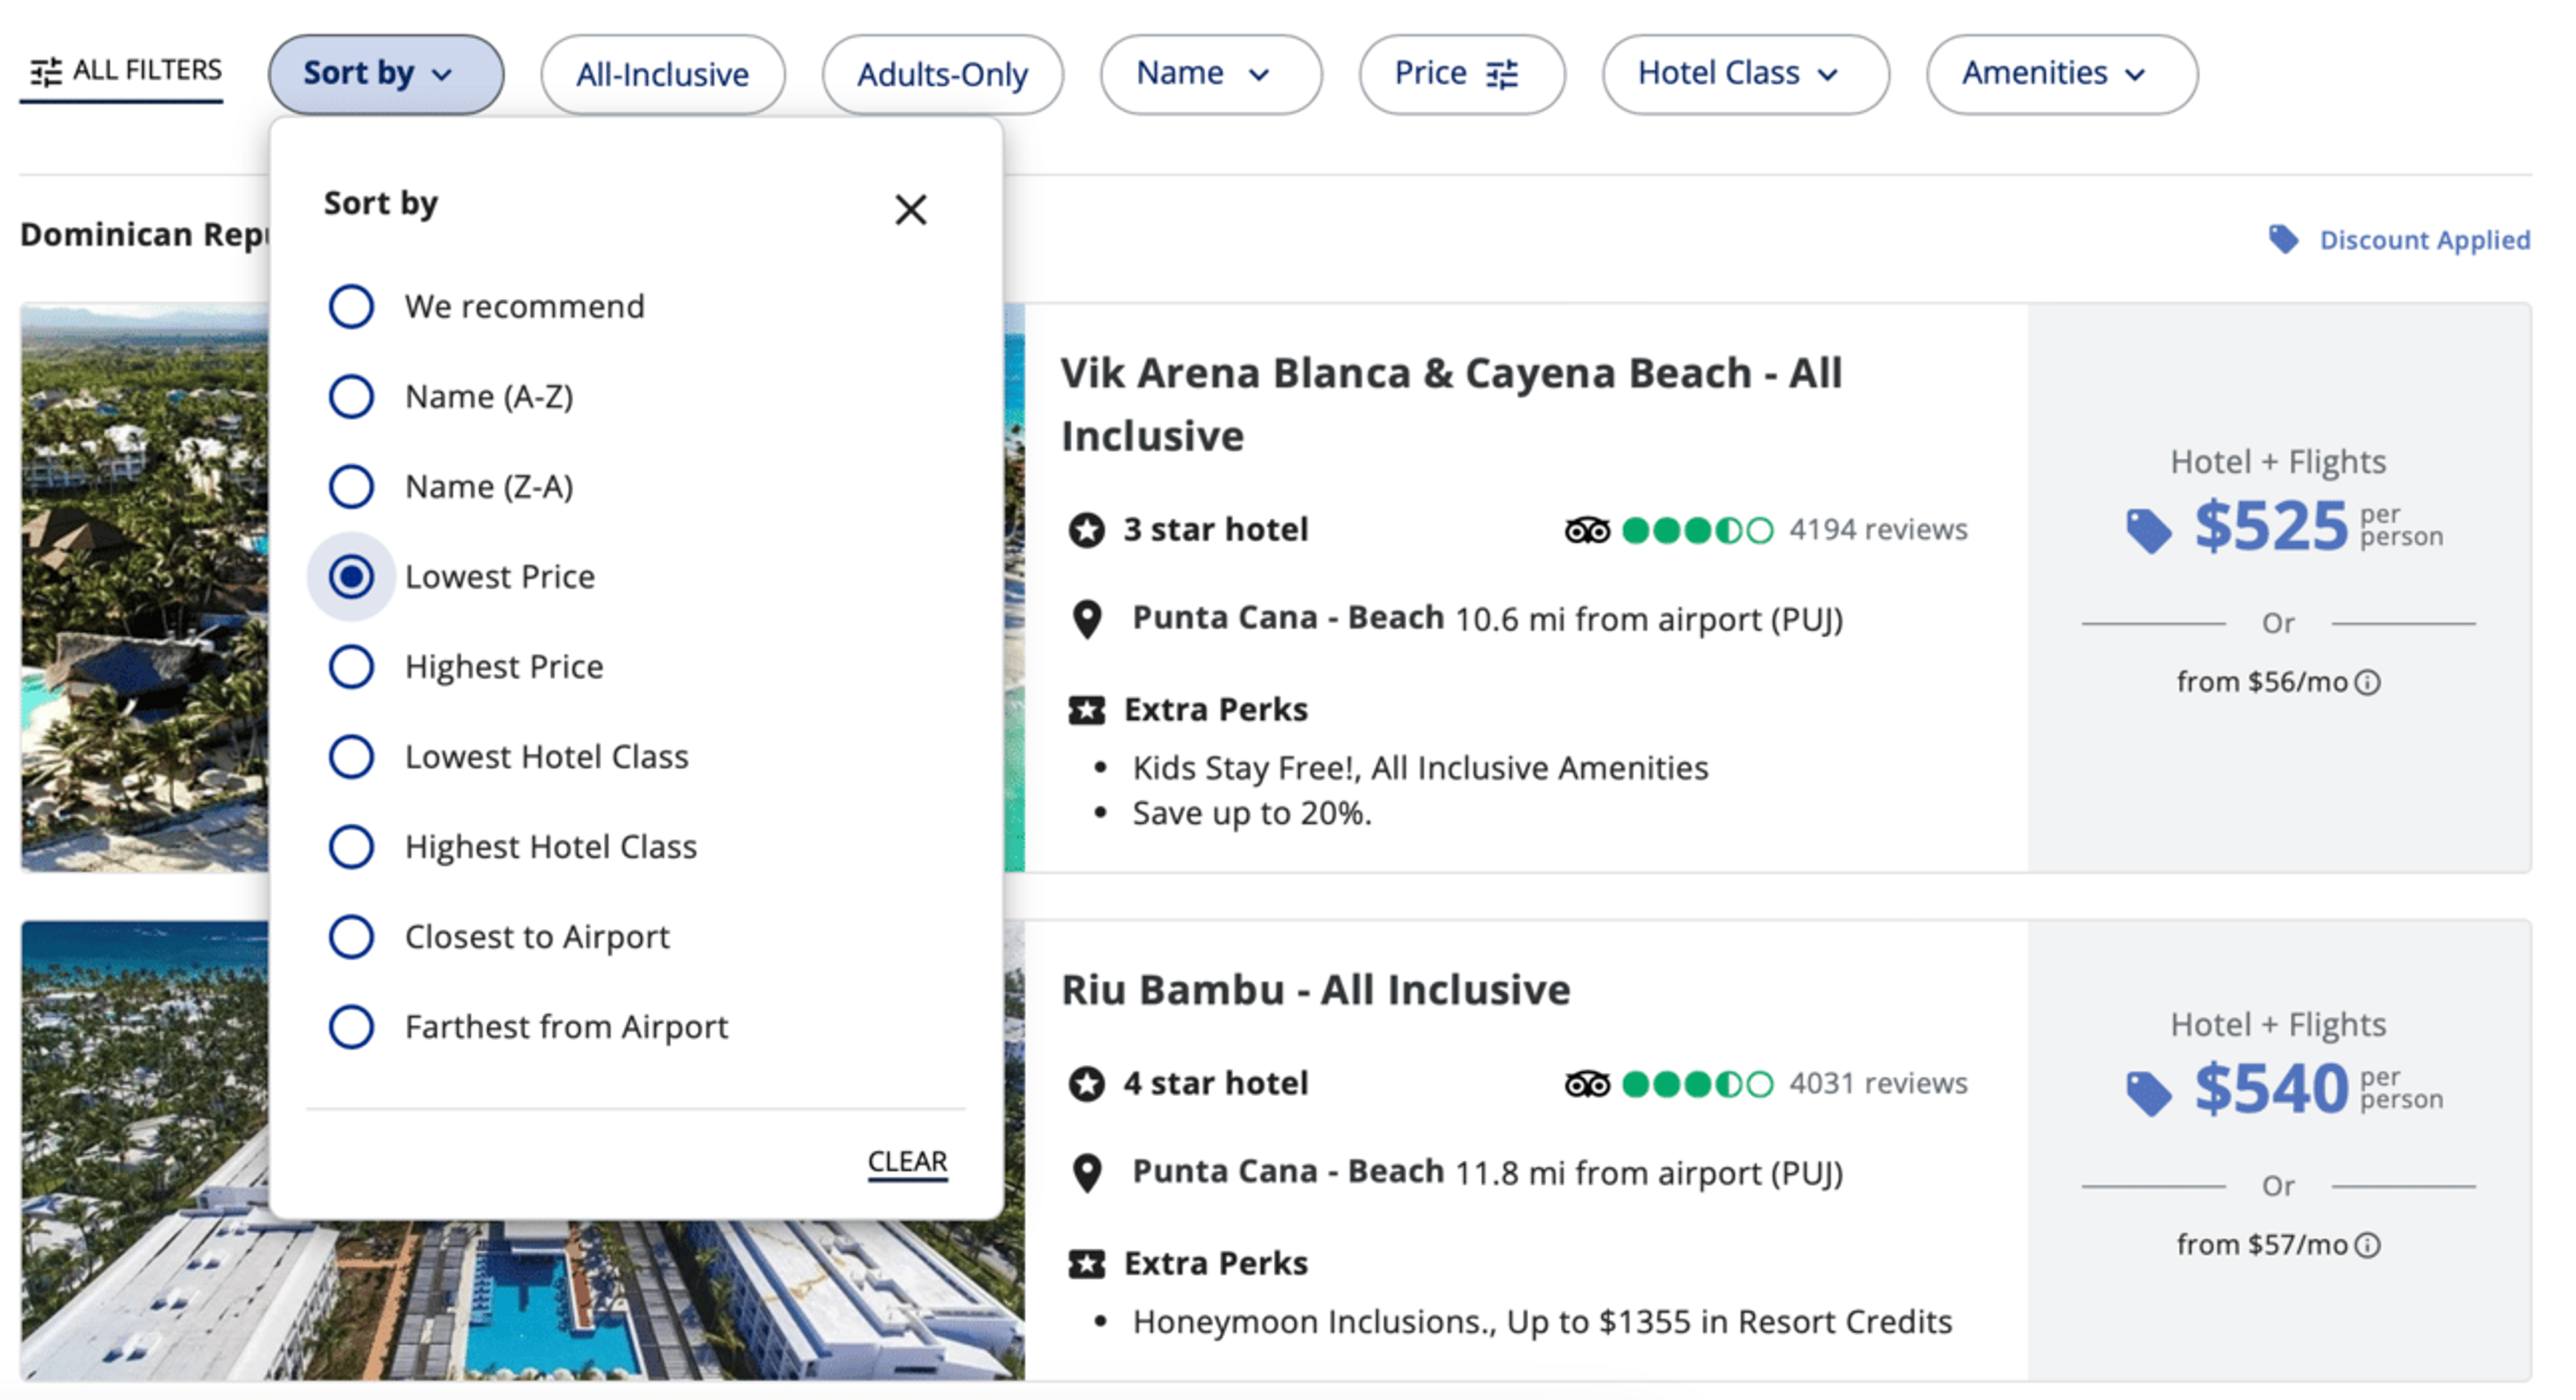Expand the Amenities dropdown
This screenshot has height=1400, width=2576.
tap(2061, 74)
